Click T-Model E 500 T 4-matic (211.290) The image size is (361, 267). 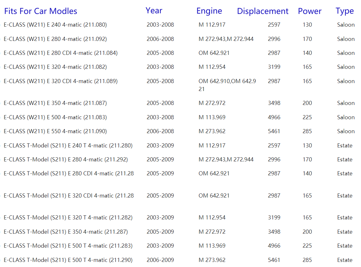(x=68, y=260)
